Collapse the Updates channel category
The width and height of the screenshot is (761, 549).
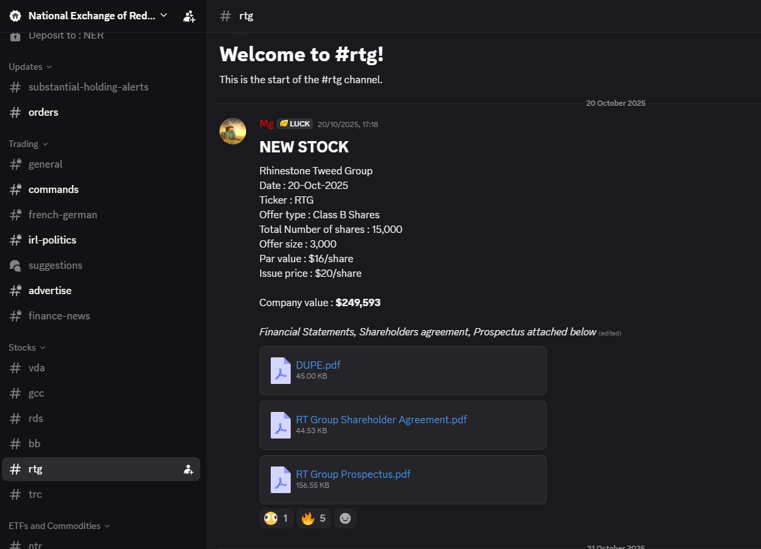tap(30, 67)
